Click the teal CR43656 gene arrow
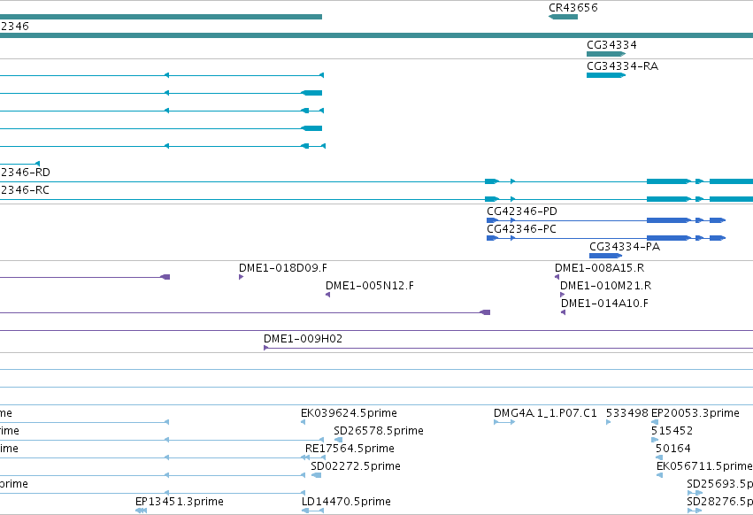Viewport: 753px width, 515px height. [x=563, y=17]
